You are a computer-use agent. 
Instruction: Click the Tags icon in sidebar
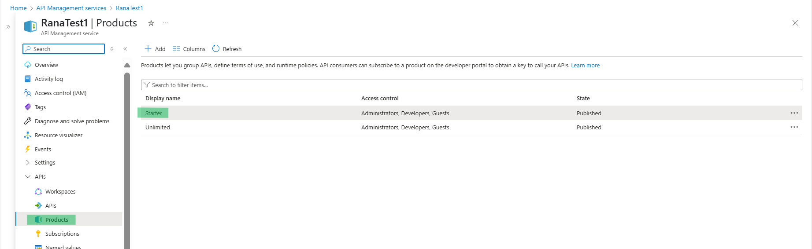[28, 107]
